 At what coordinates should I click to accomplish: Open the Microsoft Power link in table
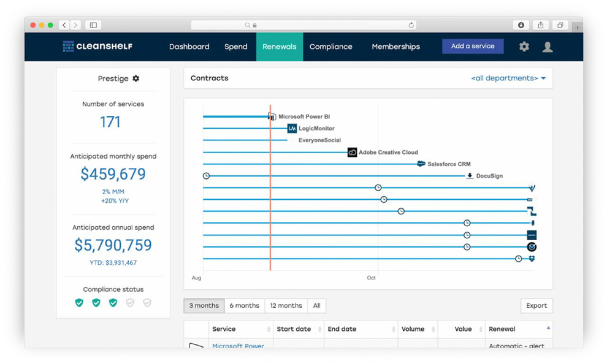coord(238,346)
